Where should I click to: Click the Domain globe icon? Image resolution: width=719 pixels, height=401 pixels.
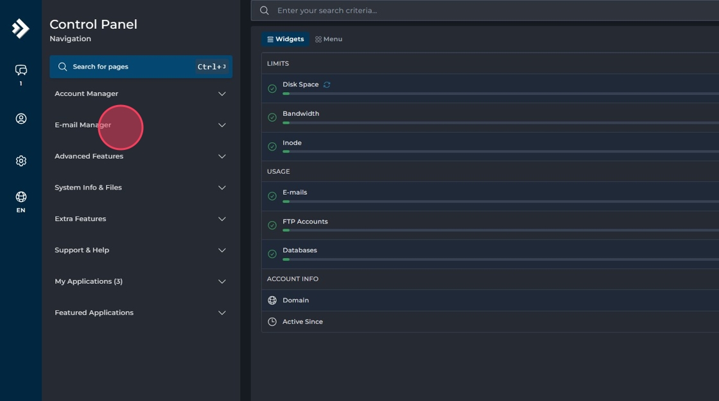(x=272, y=300)
